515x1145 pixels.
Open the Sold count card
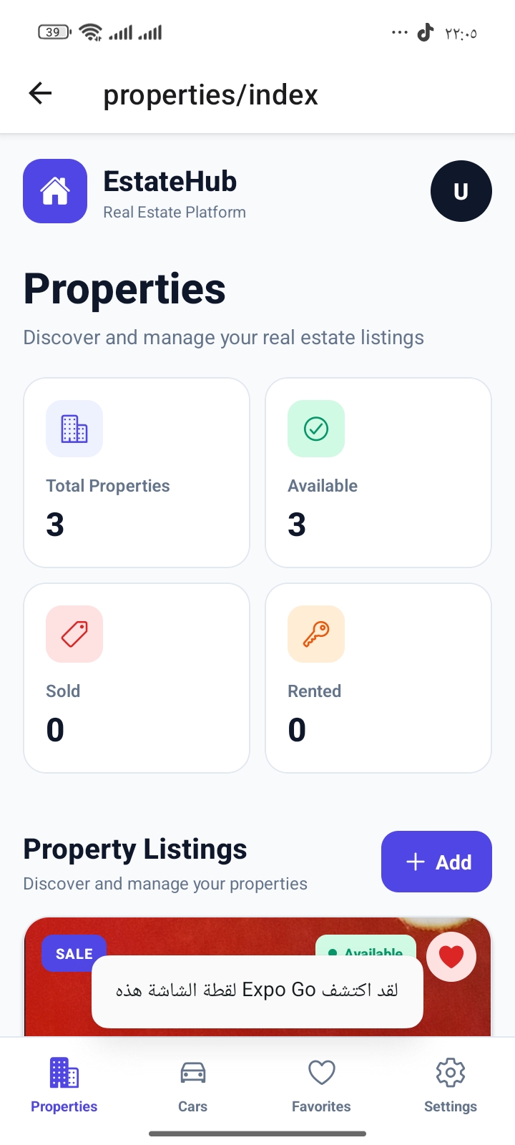(137, 678)
